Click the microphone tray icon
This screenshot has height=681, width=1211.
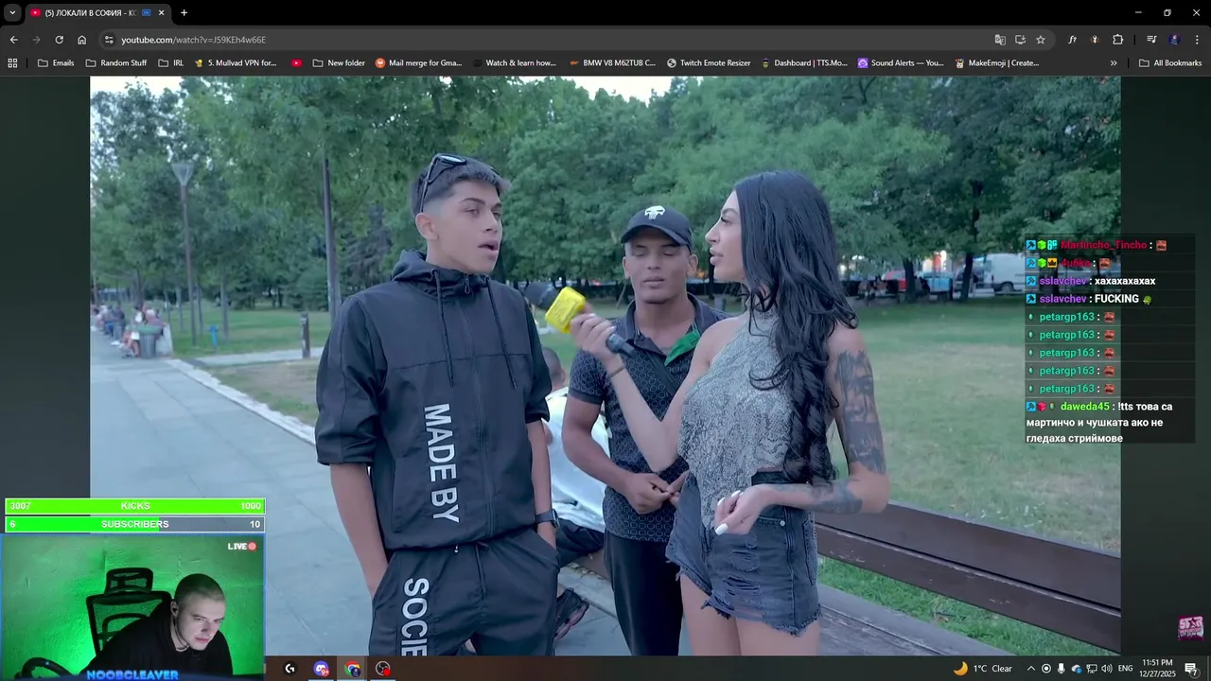tap(1062, 669)
